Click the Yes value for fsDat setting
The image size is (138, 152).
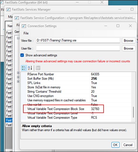click(94, 87)
